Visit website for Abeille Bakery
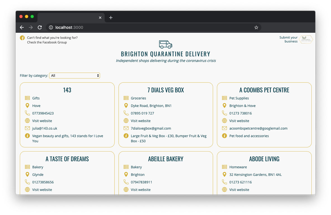This screenshot has width=331, height=215. [140, 190]
